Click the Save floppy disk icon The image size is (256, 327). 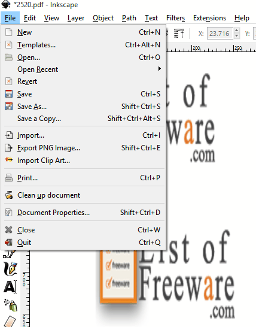click(8, 94)
